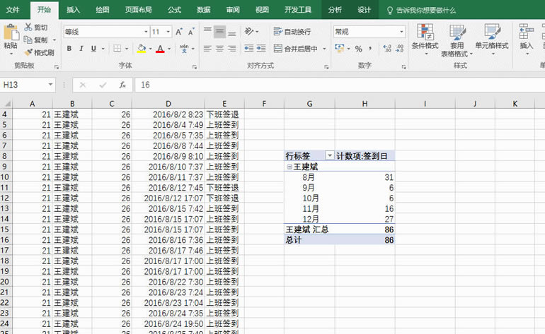Open the font name dropdown (等线)
The height and width of the screenshot is (334, 545).
(146, 32)
